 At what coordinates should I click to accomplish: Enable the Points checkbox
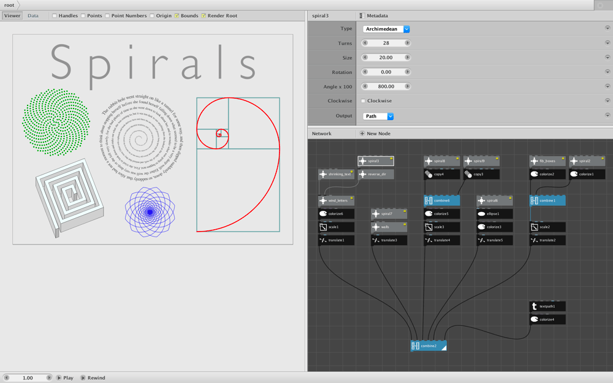[x=83, y=16]
